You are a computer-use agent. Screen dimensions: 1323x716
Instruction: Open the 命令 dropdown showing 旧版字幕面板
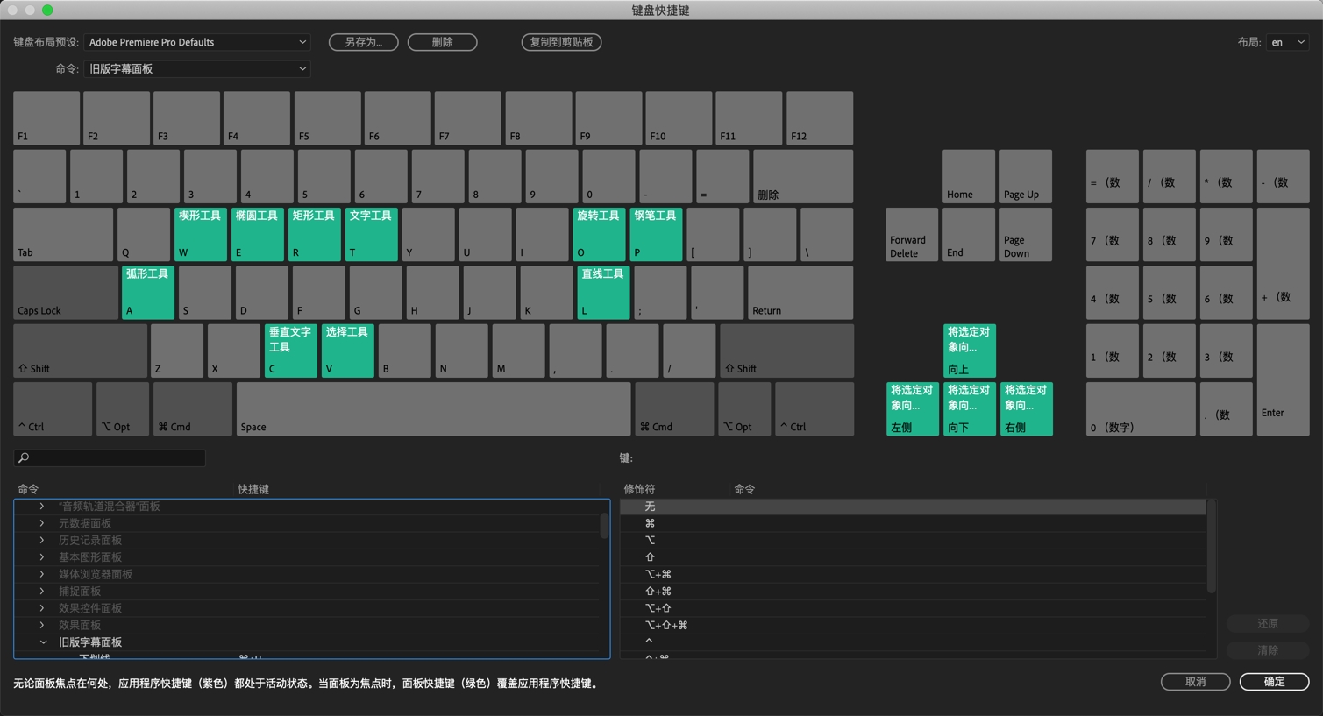tap(197, 68)
